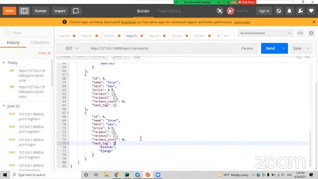Viewport: 318px width, 179px height.
Task: Collapse hash_tag array at line 75
Action: [x=68, y=143]
